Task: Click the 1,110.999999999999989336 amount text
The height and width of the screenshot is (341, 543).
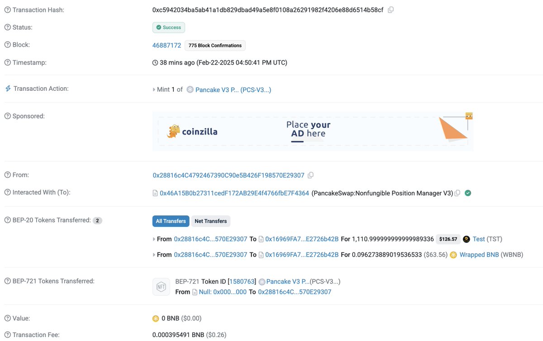Action: coord(393,239)
